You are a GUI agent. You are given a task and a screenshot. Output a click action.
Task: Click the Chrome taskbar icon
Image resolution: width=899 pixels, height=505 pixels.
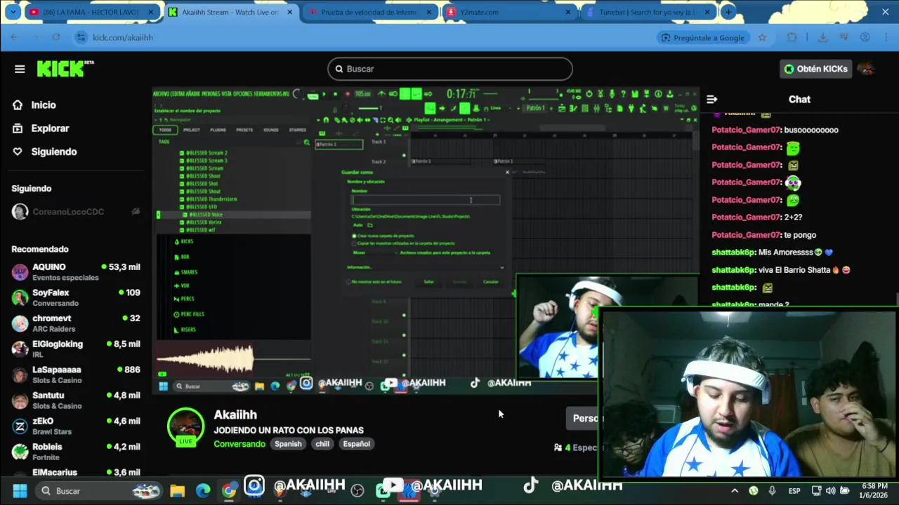(x=229, y=491)
